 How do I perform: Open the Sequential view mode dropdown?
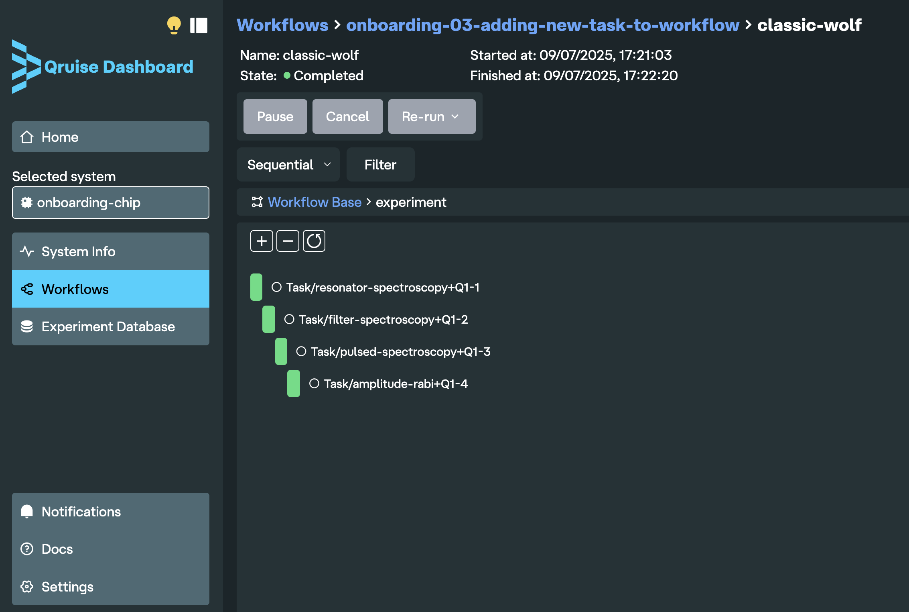(288, 165)
